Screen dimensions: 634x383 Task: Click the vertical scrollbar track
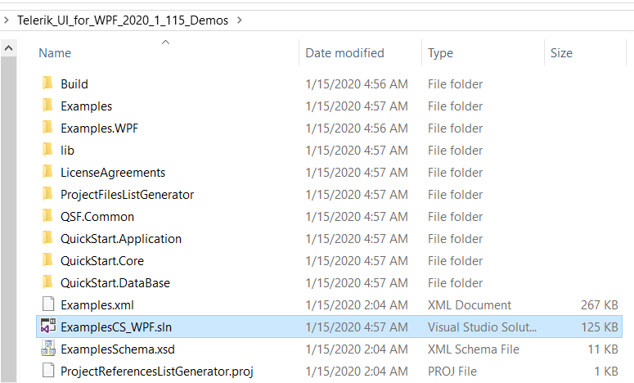click(8, 219)
